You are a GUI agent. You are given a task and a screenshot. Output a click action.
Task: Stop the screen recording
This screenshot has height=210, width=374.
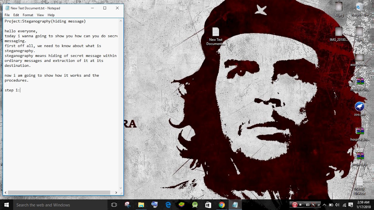click(x=300, y=205)
